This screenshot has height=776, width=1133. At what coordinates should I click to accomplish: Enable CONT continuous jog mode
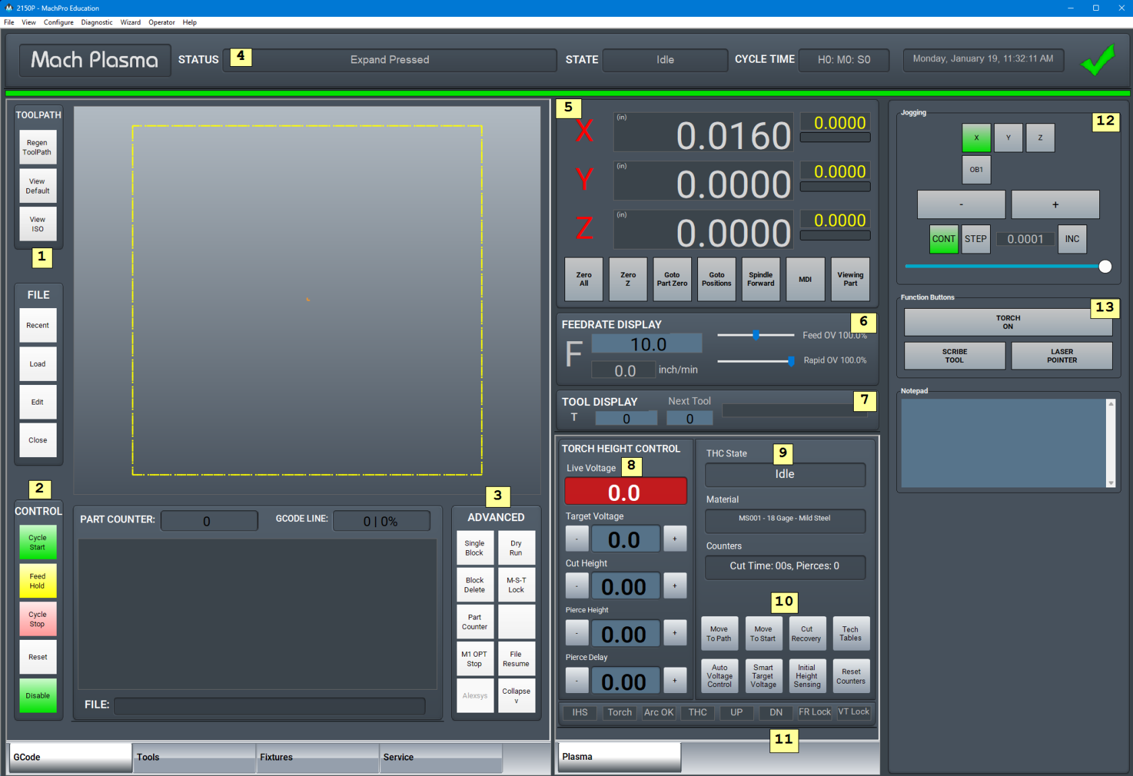coord(943,239)
